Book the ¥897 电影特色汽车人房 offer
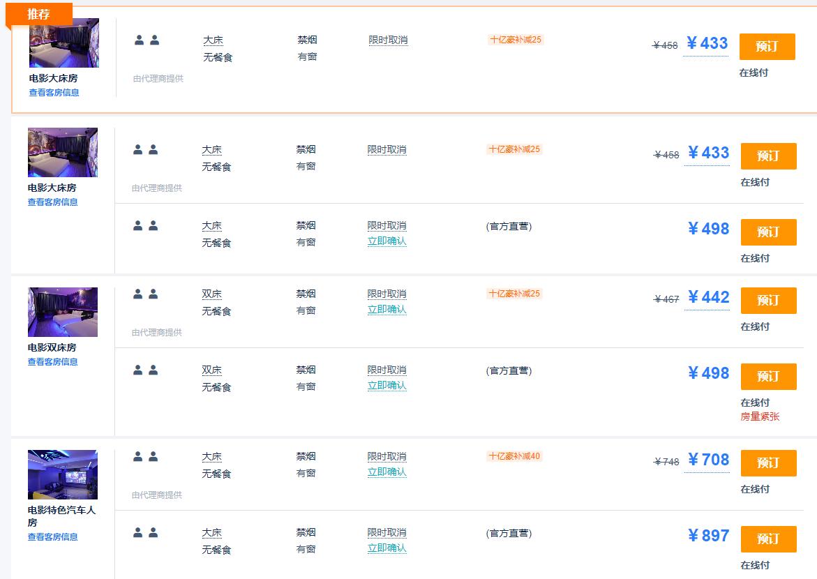Screen dimensions: 817x579 tap(767, 539)
